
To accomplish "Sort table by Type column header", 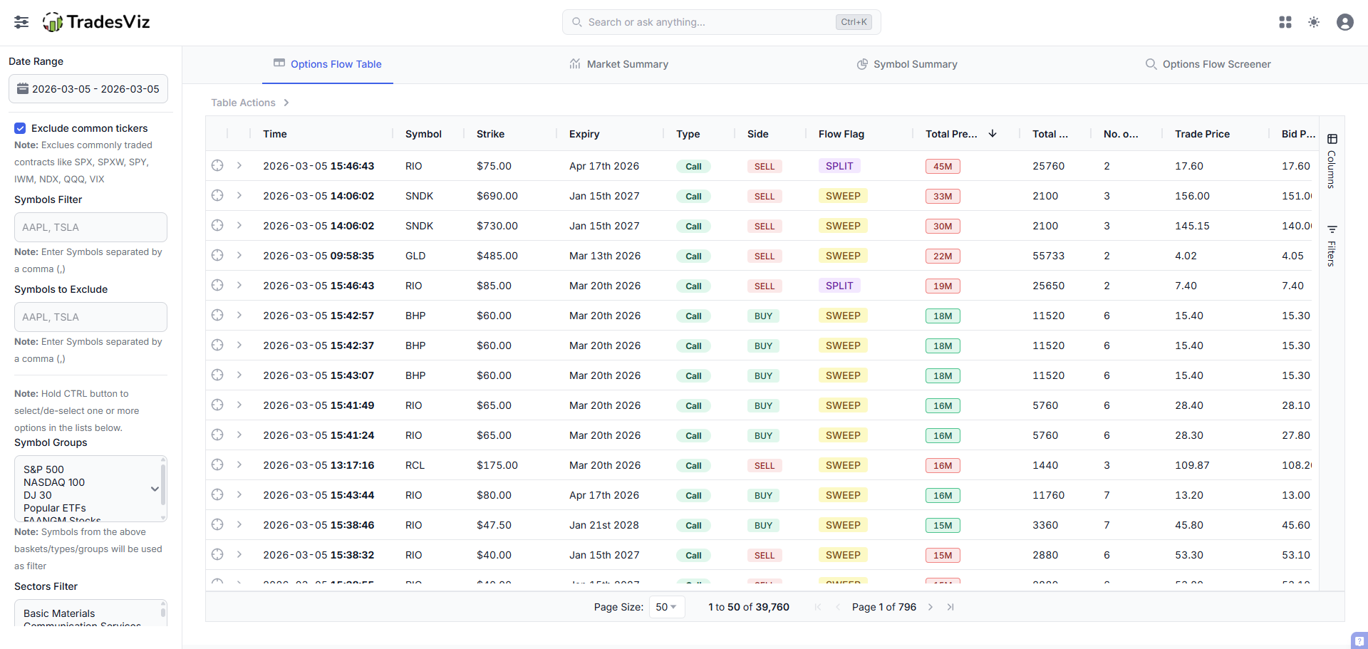I will click(688, 134).
